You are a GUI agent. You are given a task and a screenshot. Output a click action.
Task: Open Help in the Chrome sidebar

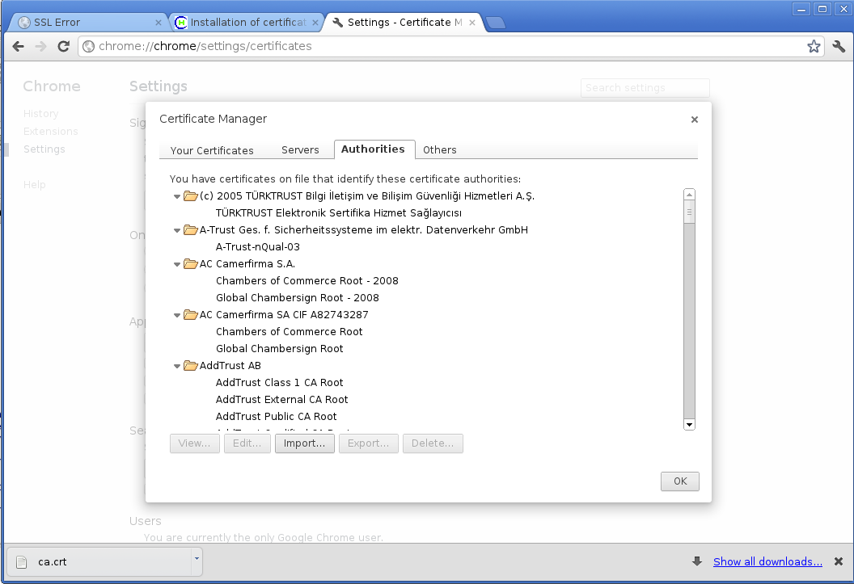34,185
